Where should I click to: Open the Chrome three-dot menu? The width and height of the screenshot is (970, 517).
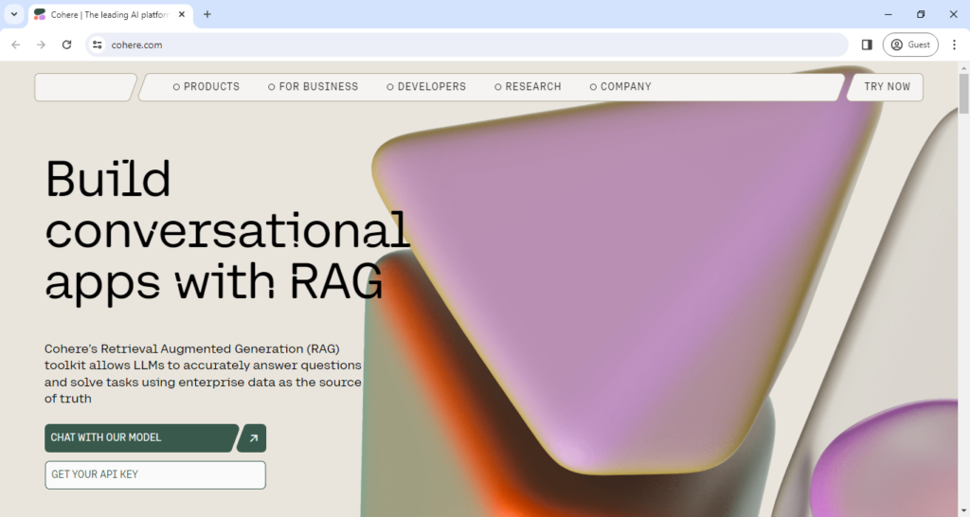[954, 45]
